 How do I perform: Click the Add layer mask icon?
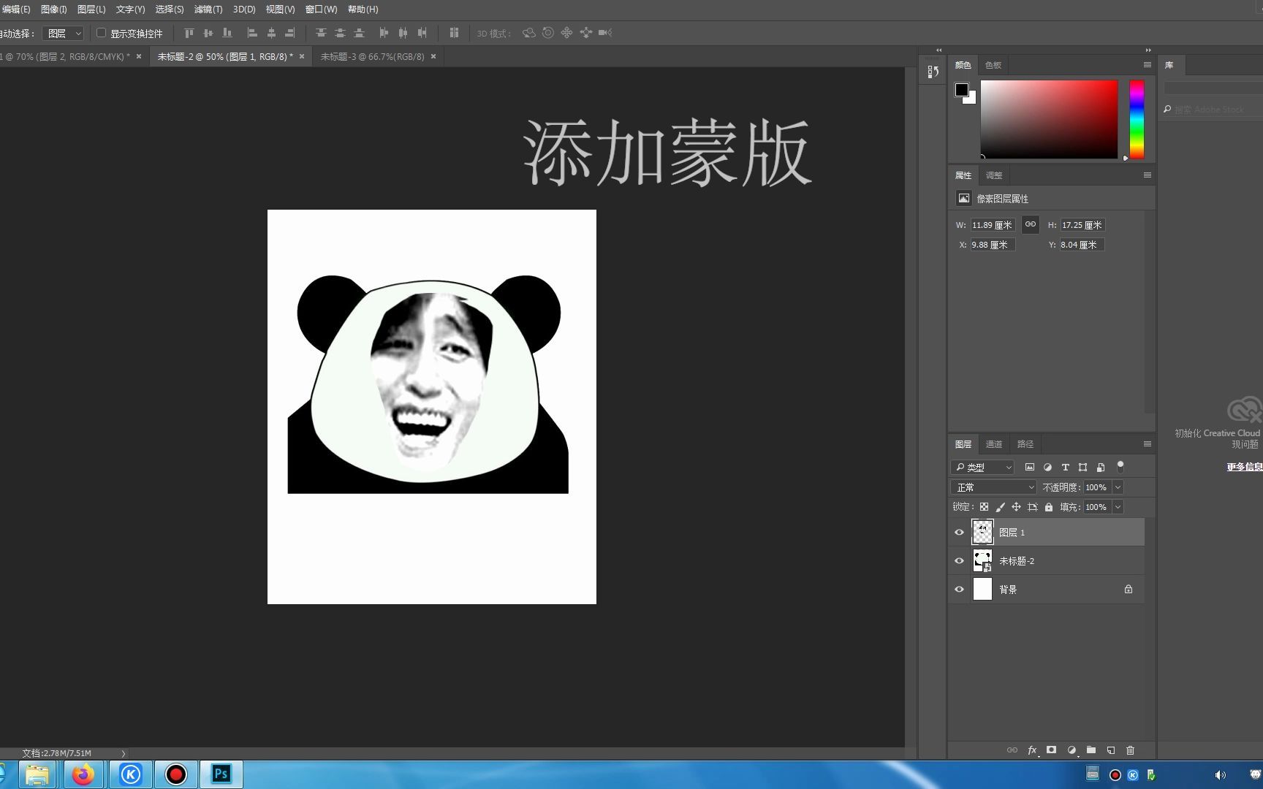1052,750
